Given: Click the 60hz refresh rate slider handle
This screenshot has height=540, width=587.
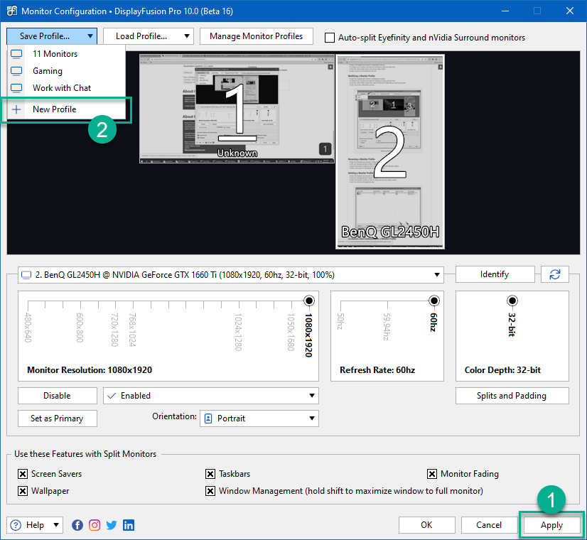Looking at the screenshot, I should (434, 301).
